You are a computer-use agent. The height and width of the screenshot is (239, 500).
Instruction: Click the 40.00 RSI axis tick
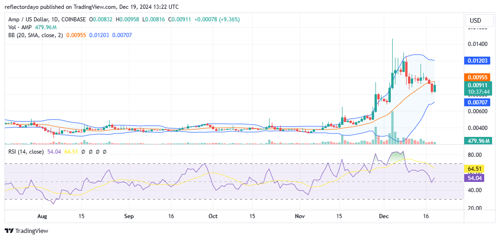tap(475, 190)
